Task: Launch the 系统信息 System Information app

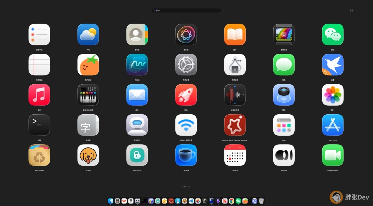Action: (x=235, y=65)
